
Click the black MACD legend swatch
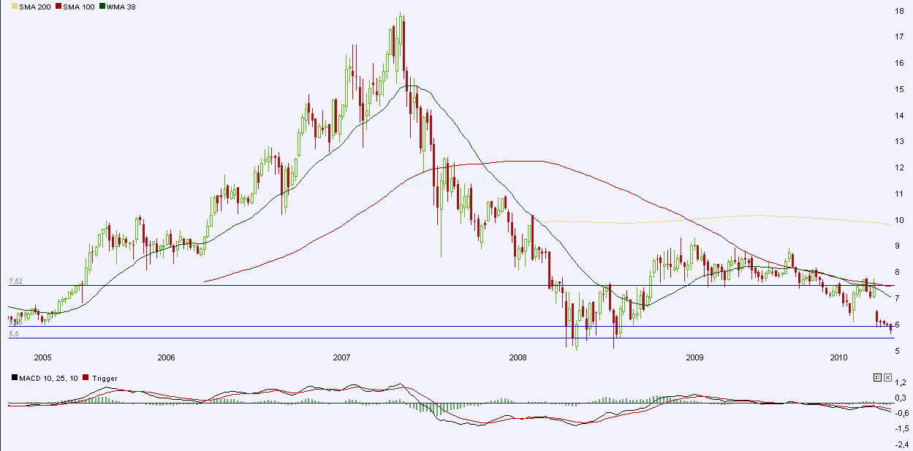coord(14,379)
